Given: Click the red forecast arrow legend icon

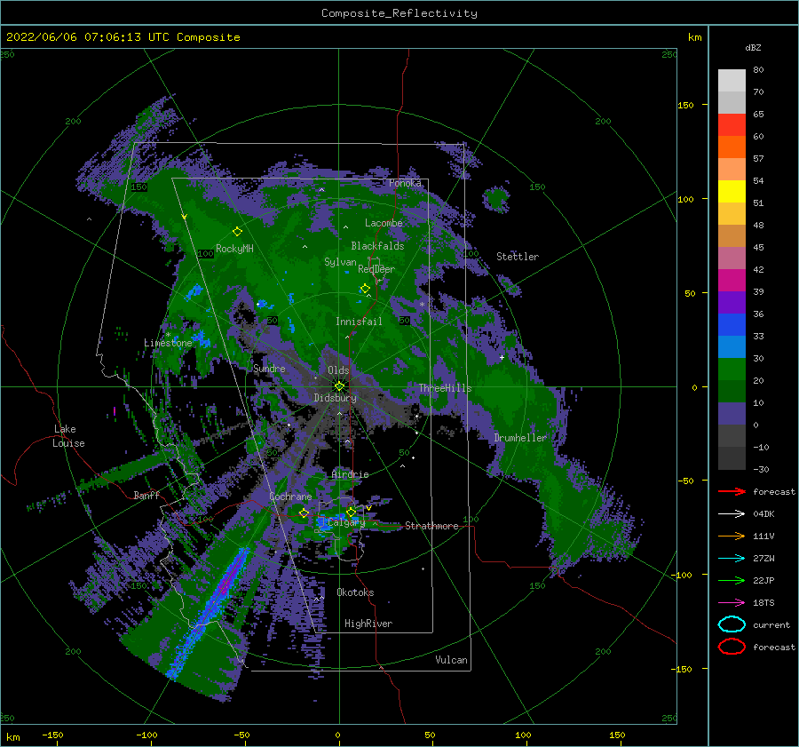Looking at the screenshot, I should pos(732,491).
